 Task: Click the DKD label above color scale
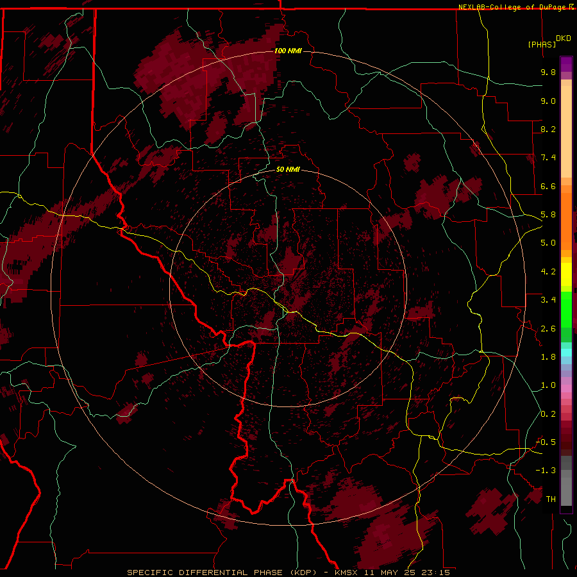click(564, 38)
